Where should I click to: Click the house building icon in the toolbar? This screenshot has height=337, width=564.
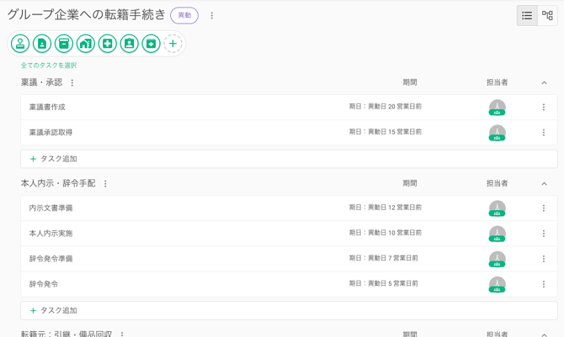pyautogui.click(x=86, y=44)
